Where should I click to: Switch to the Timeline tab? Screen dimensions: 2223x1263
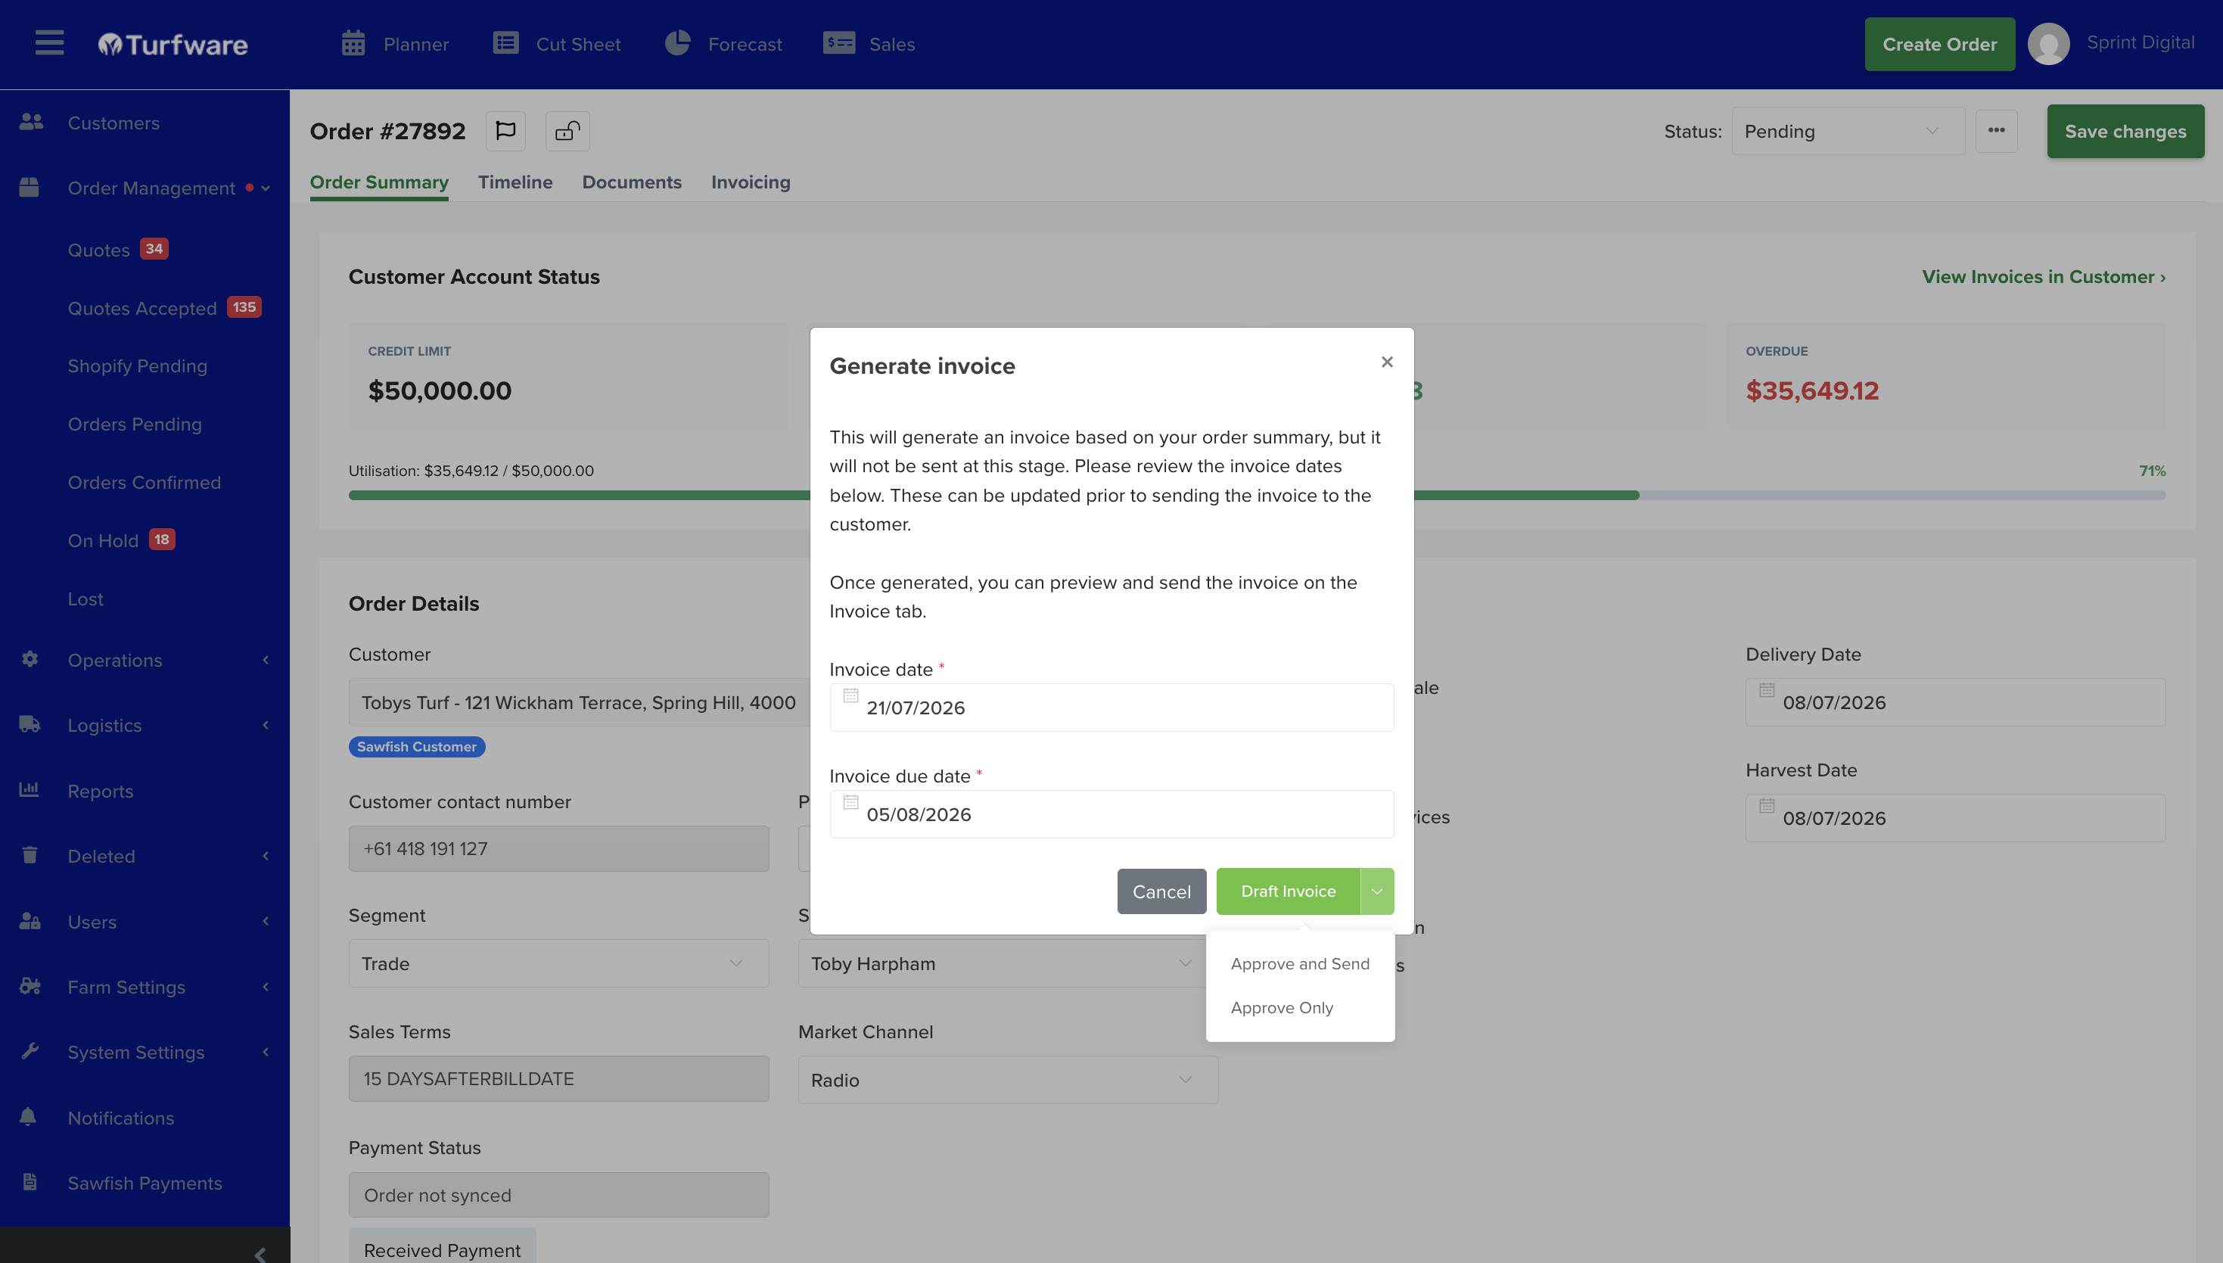coord(515,182)
